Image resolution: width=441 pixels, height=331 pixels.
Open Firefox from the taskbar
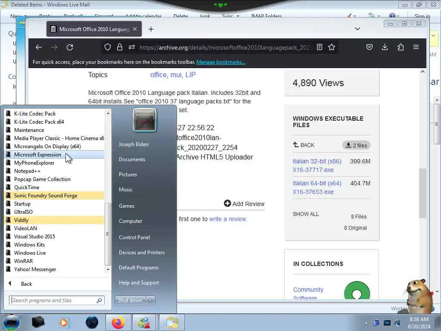tap(118, 322)
